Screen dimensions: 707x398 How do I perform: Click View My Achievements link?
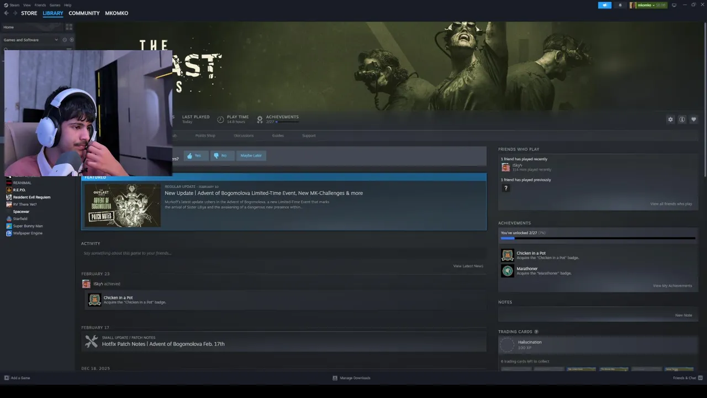coord(672,286)
